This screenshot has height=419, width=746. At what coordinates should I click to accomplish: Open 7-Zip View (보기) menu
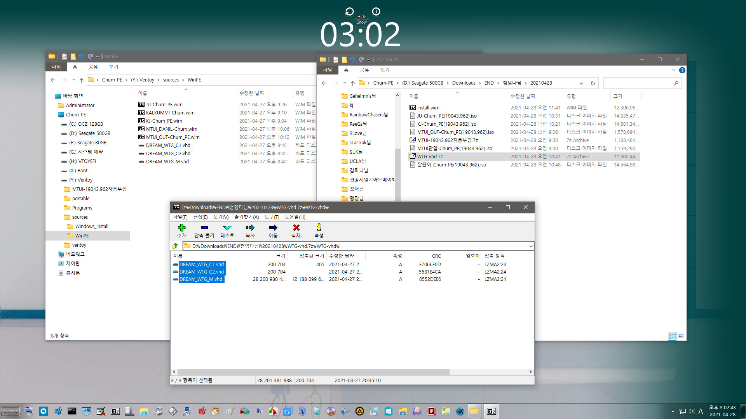(x=221, y=217)
